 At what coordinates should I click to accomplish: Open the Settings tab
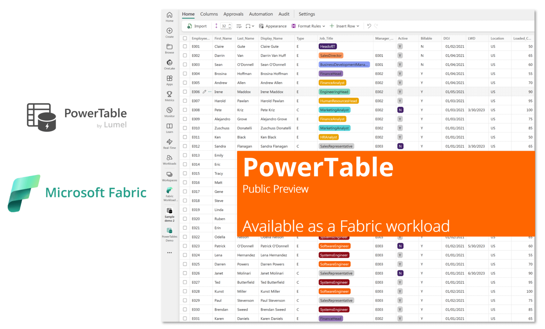click(x=307, y=14)
